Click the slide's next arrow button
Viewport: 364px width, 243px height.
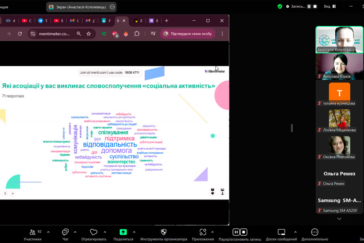click(13, 193)
